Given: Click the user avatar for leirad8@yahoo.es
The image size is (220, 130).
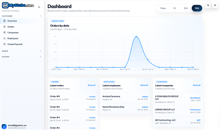Looking at the screenshot, I should (x=4, y=127).
